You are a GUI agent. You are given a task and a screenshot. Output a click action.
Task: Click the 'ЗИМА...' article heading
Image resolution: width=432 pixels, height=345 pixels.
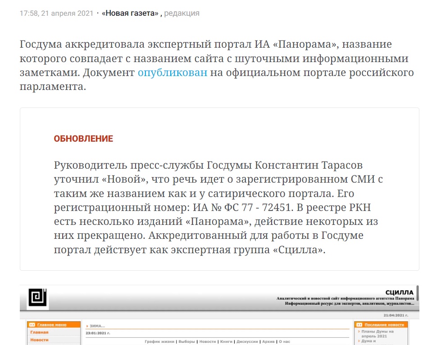click(x=97, y=326)
